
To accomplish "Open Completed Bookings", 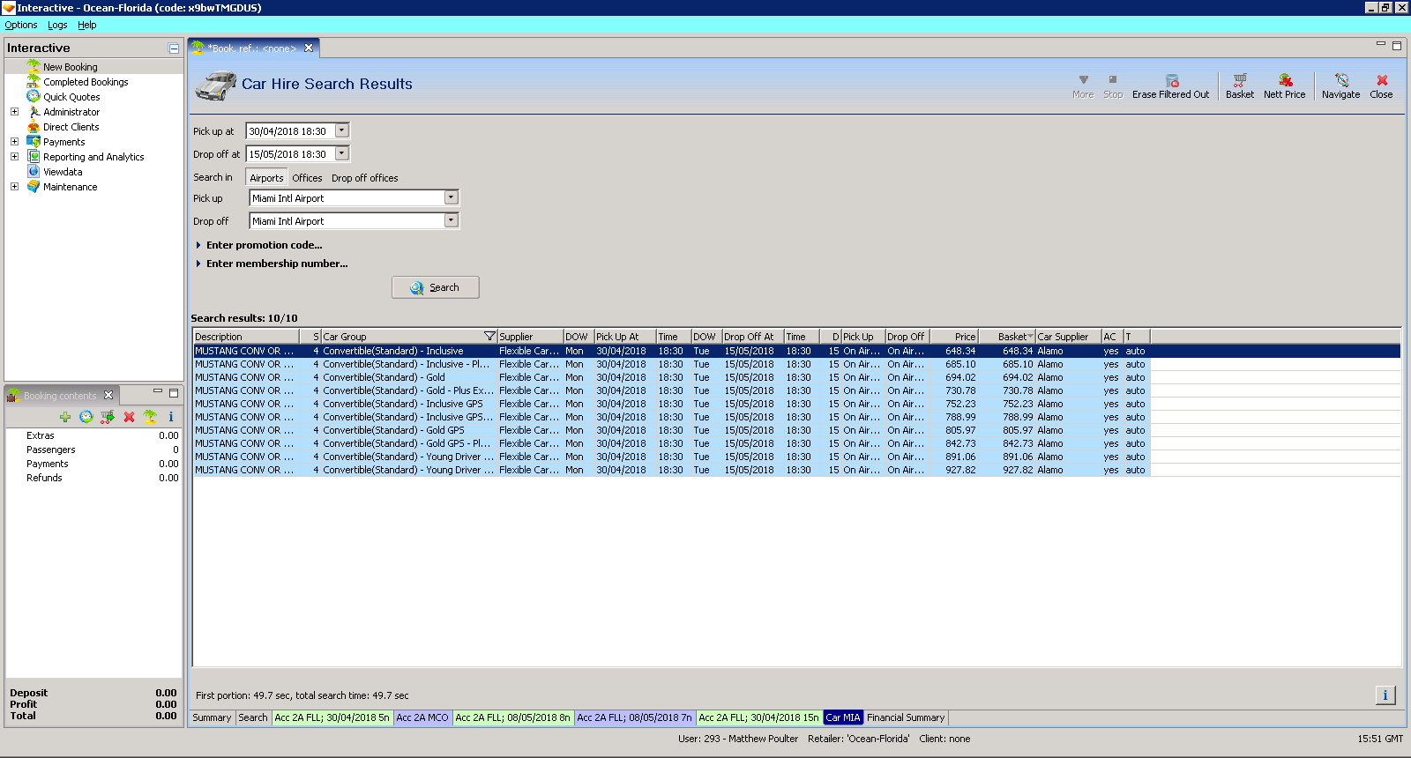I will [86, 82].
